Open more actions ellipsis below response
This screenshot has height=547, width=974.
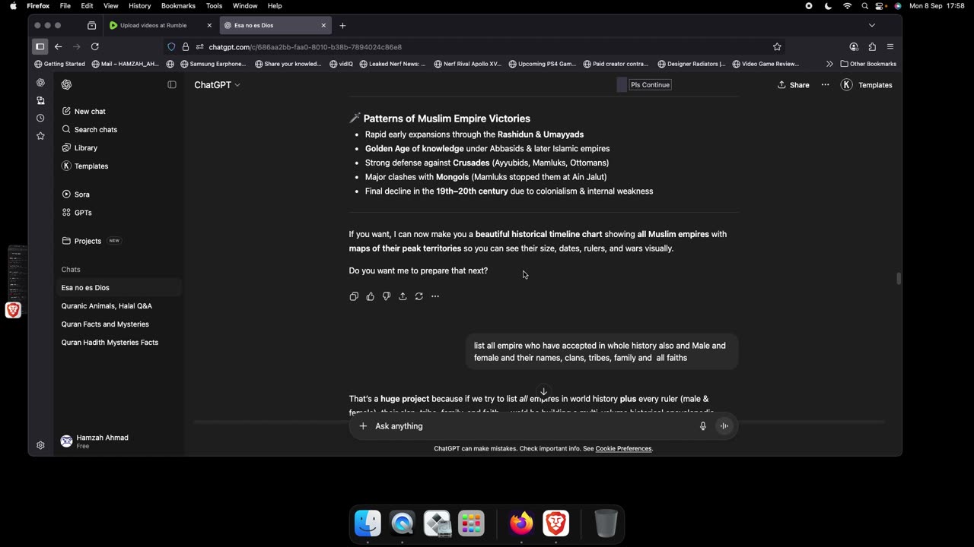[435, 296]
